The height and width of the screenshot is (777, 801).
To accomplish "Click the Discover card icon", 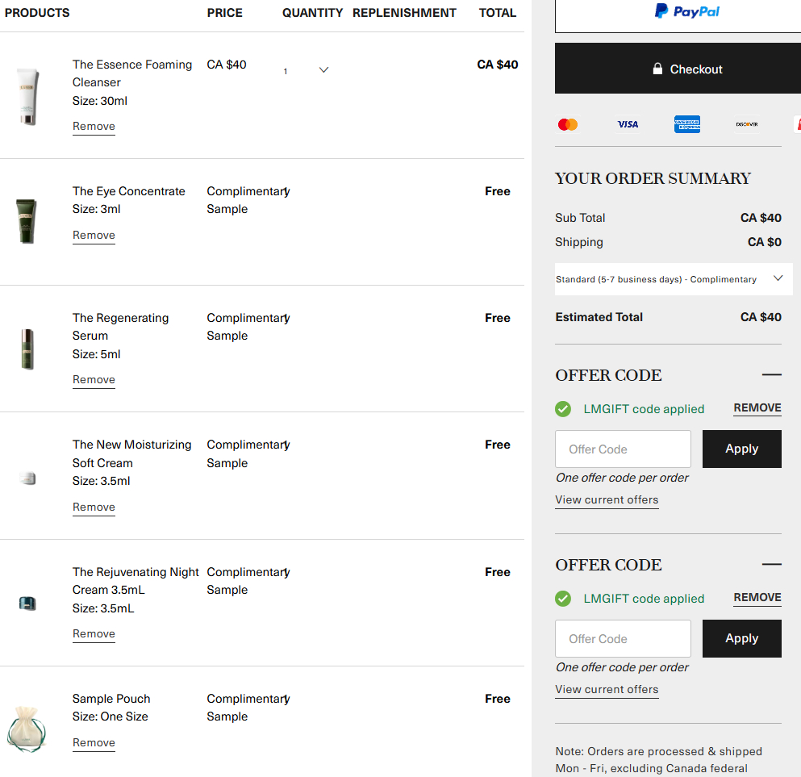I will [x=746, y=124].
